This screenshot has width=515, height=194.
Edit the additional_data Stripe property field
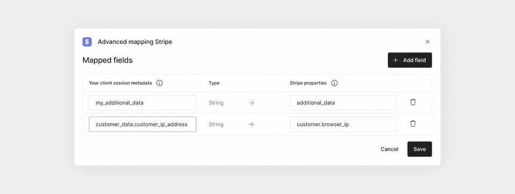pyautogui.click(x=343, y=103)
